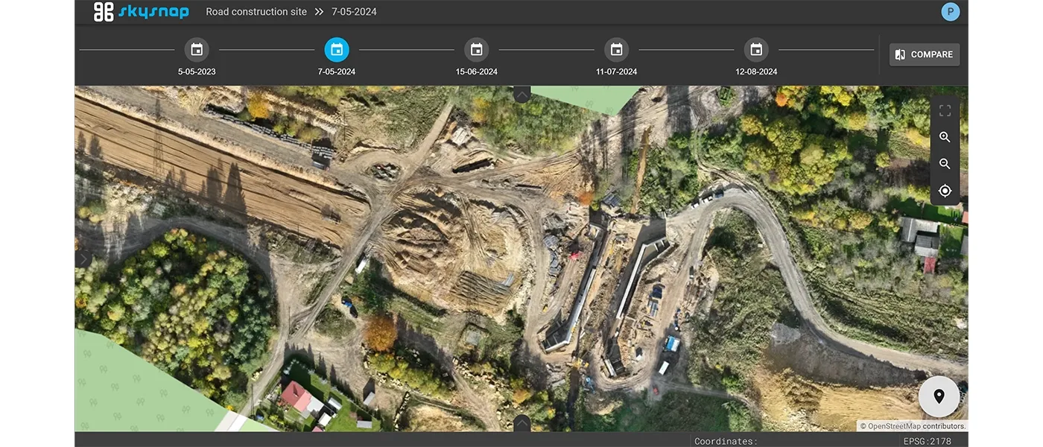Select the 5-05-2023 timeline date
This screenshot has height=447, width=1043.
(197, 50)
